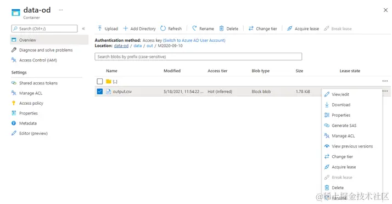Click Change tier in the top toolbar
Image resolution: width=392 pixels, height=204 pixels.
[263, 29]
